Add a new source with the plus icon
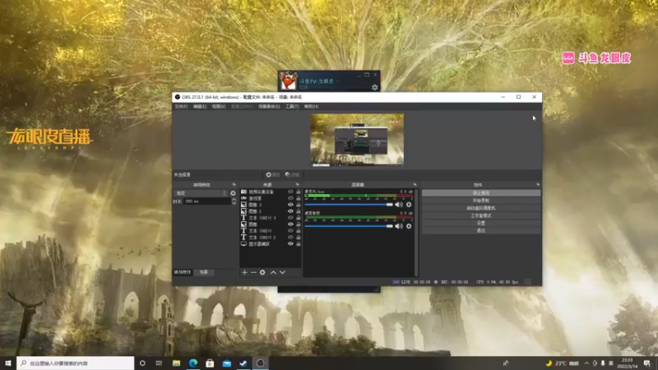Image resolution: width=658 pixels, height=370 pixels. 244,272
